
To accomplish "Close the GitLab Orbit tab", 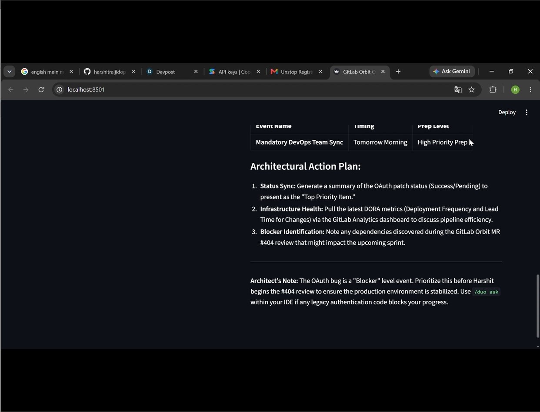I will pyautogui.click(x=383, y=72).
